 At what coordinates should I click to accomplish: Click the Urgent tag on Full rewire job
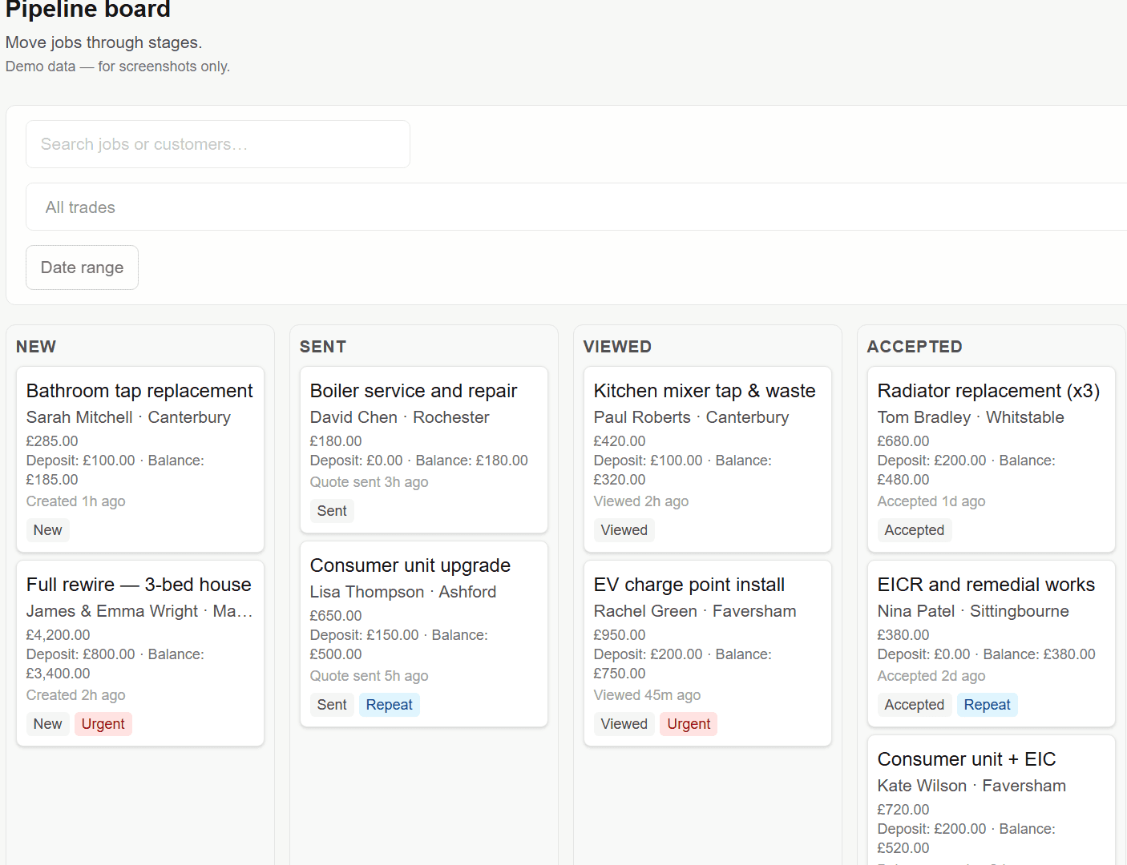coord(103,724)
